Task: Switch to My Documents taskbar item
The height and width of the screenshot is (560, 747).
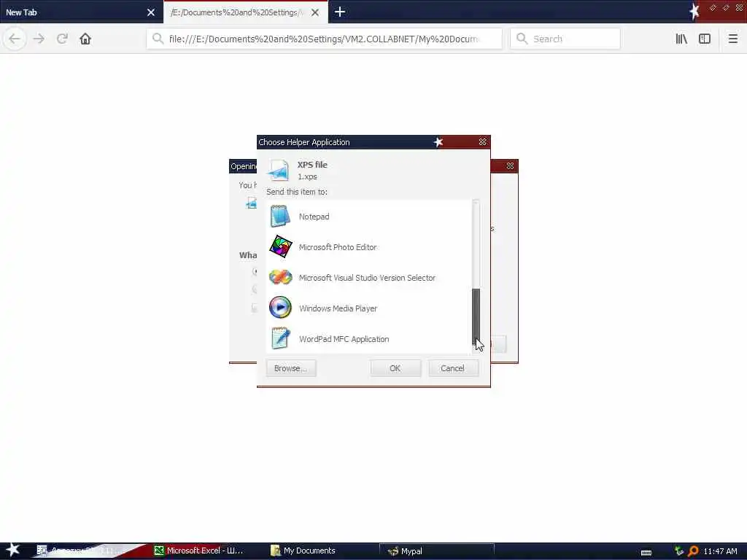Action: 303,551
